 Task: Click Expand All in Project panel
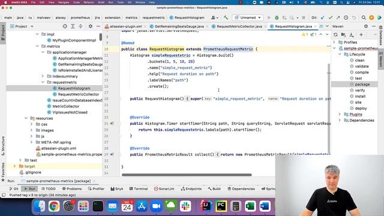pos(73,26)
